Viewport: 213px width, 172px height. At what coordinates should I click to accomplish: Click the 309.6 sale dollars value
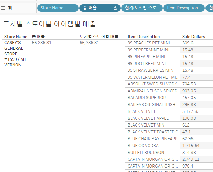pyautogui.click(x=188, y=43)
